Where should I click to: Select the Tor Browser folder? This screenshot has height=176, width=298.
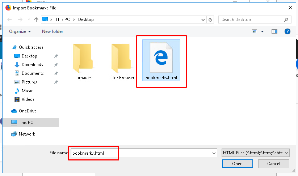(123, 61)
